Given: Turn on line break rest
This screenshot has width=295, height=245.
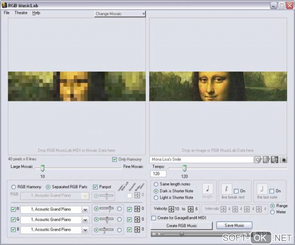Looking at the screenshot, I should [x=236, y=191].
